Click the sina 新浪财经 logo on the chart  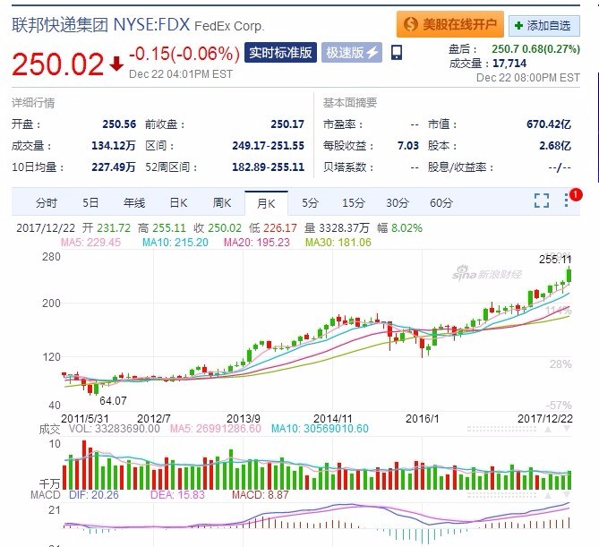[x=486, y=273]
